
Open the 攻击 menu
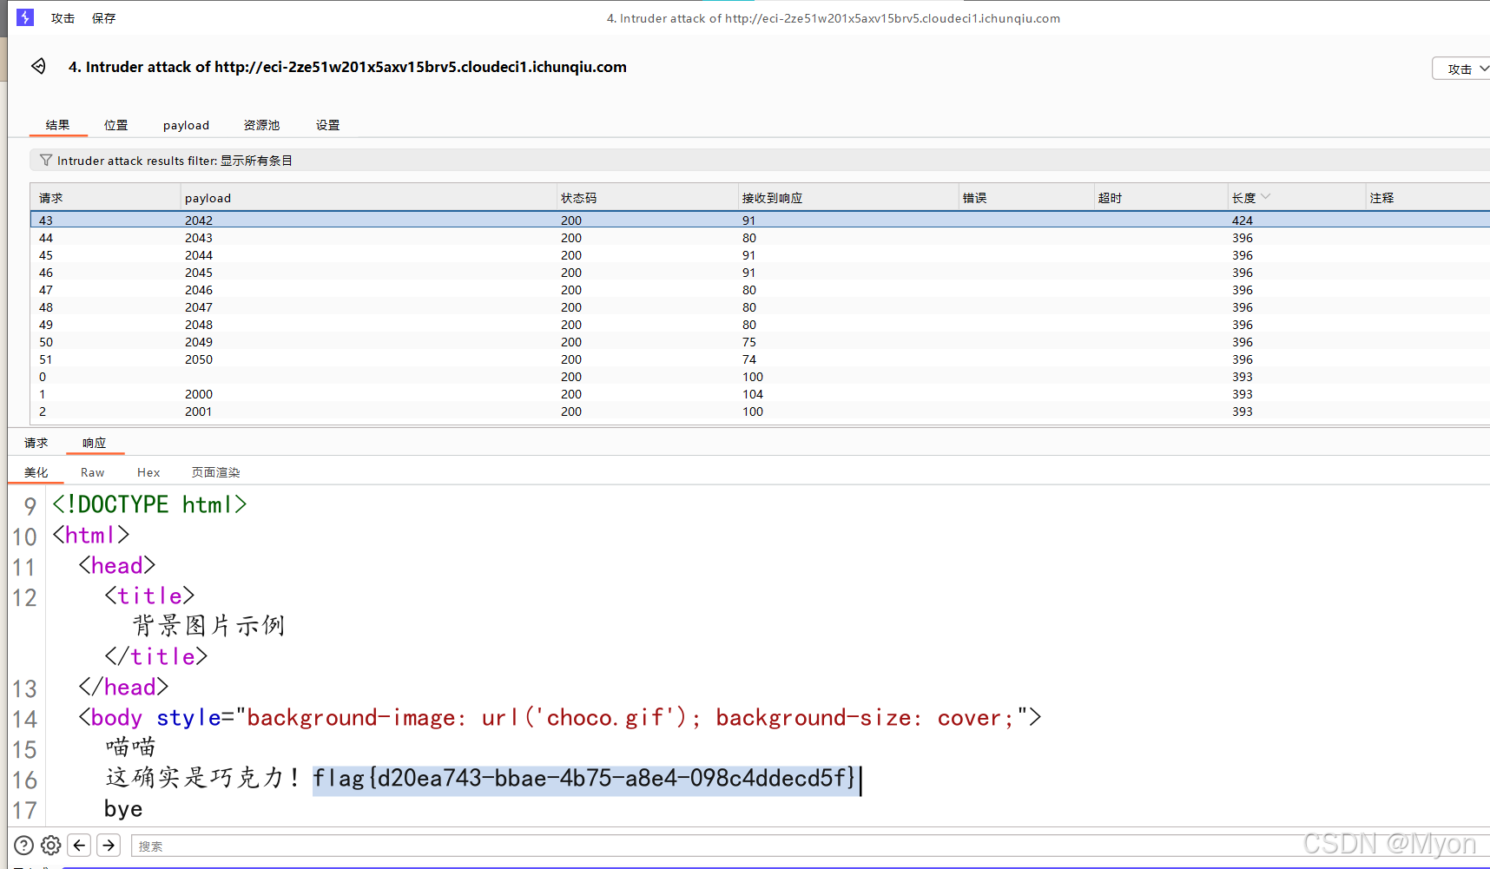pyautogui.click(x=63, y=18)
